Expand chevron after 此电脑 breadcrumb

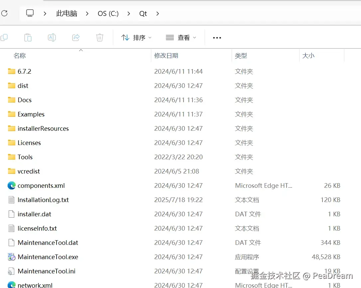[87, 14]
